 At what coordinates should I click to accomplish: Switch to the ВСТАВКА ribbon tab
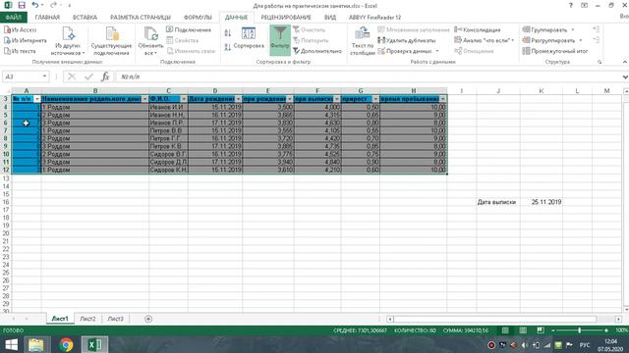[85, 18]
